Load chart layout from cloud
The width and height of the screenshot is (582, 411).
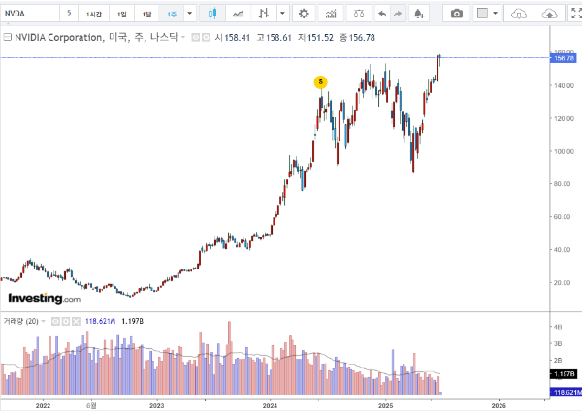[519, 14]
